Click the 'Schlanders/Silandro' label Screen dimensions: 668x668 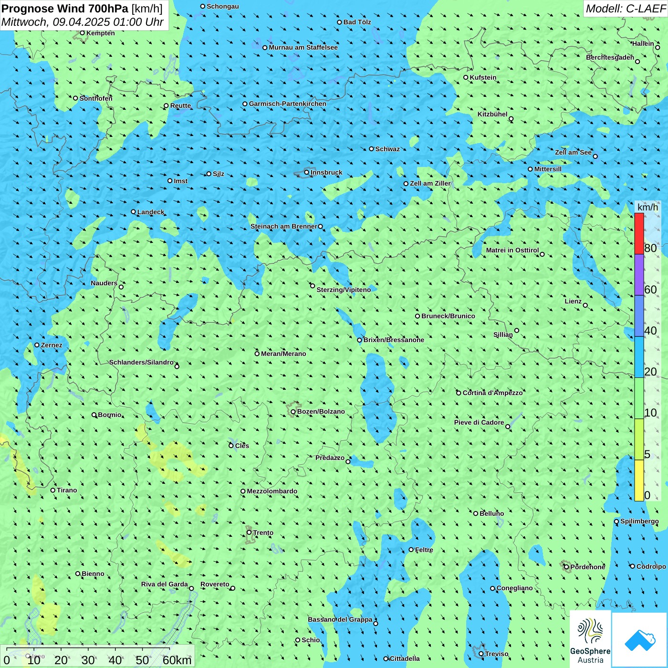coord(141,362)
